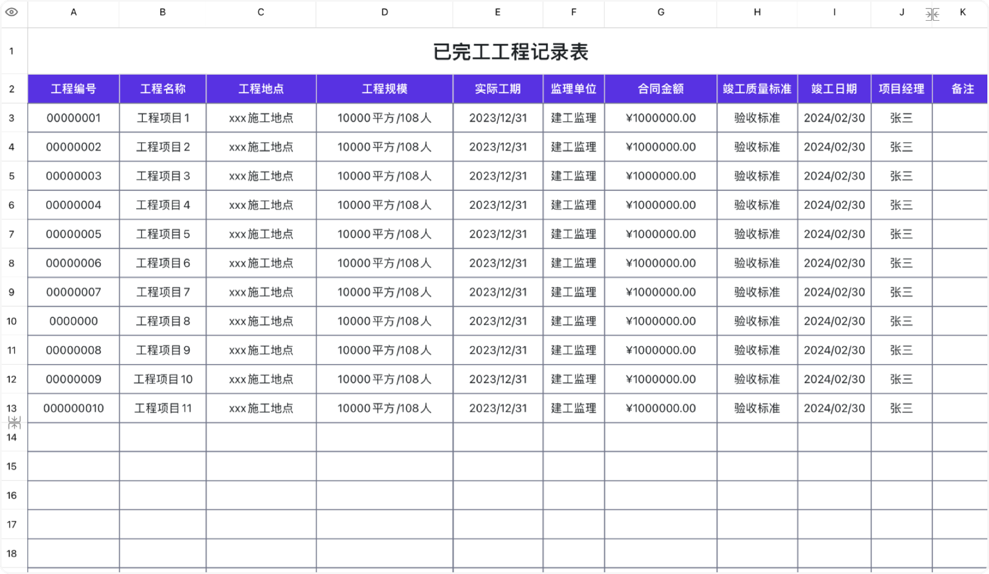Click 2024/02/30 in the 工程项目7 row
Viewport: 989px width, 574px height.
[834, 292]
